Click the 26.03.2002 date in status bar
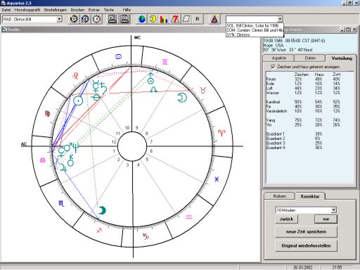 302,267
